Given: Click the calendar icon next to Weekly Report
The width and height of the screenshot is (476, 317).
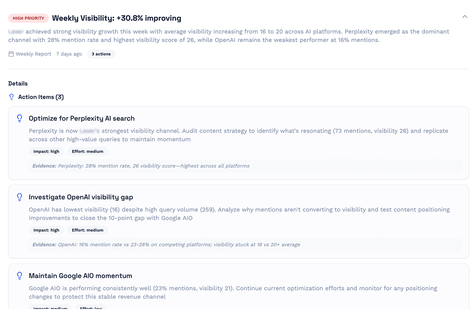Looking at the screenshot, I should pos(11,53).
